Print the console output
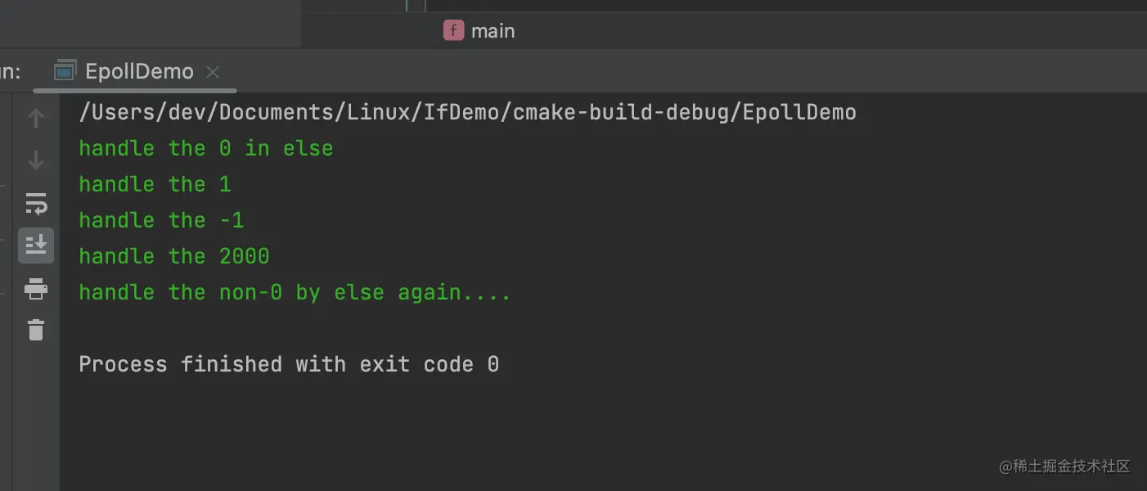The height and width of the screenshot is (491, 1147). pyautogui.click(x=36, y=288)
